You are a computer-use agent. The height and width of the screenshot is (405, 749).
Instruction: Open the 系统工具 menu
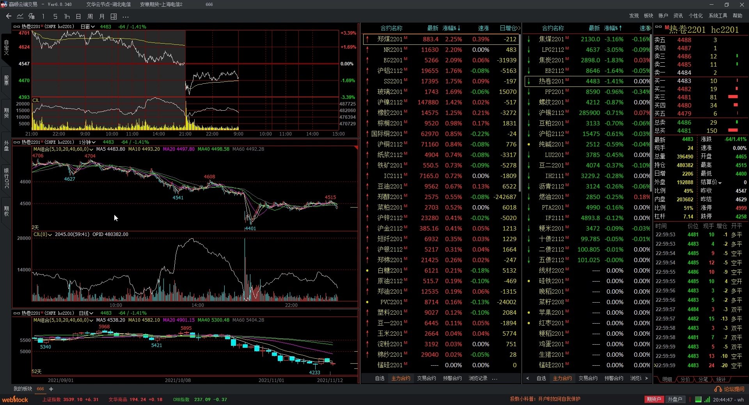pos(718,16)
